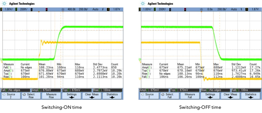The image size is (262, 113).
Task: Click Auto trigger mode on right scope
Action: 234,9
